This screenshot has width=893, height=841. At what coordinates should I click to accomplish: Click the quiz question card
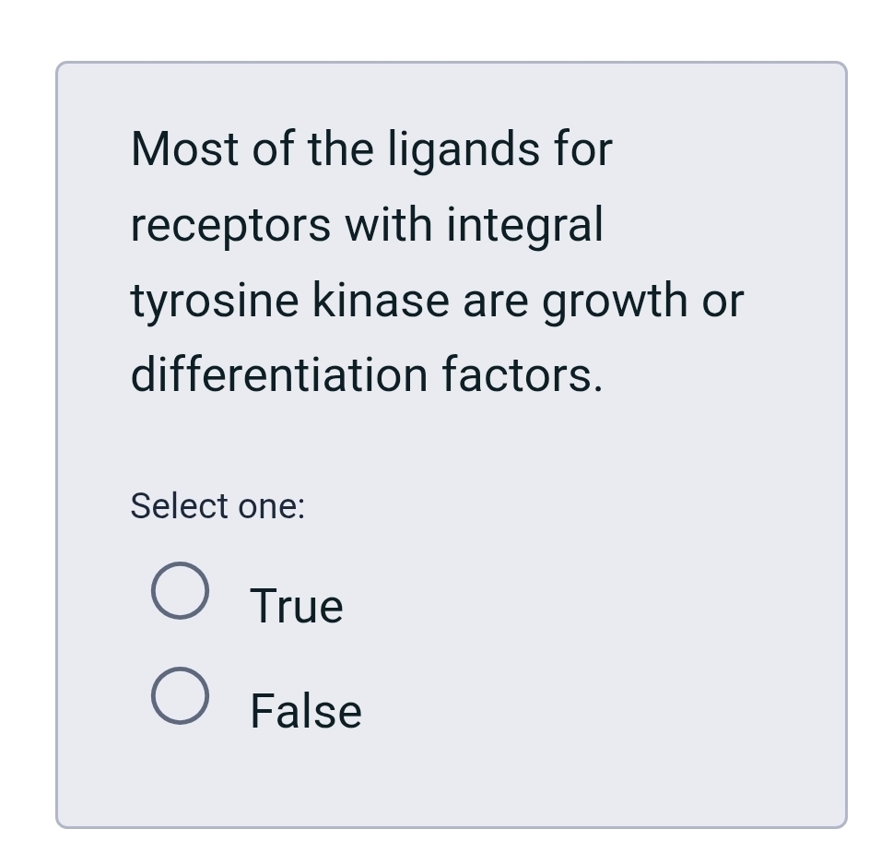(x=451, y=443)
